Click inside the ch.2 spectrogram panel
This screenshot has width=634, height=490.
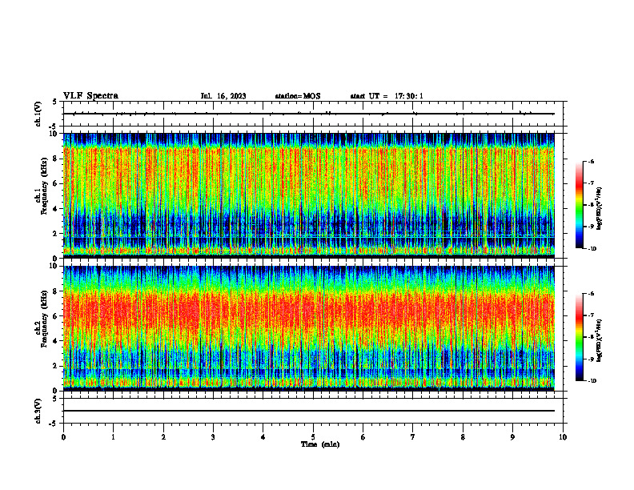coord(309,328)
